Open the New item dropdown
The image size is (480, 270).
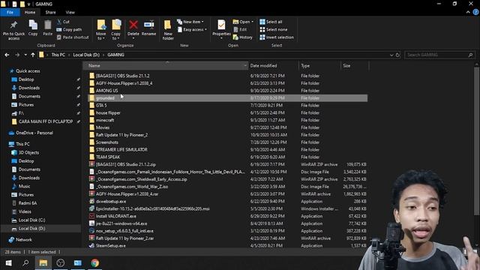tap(190, 22)
